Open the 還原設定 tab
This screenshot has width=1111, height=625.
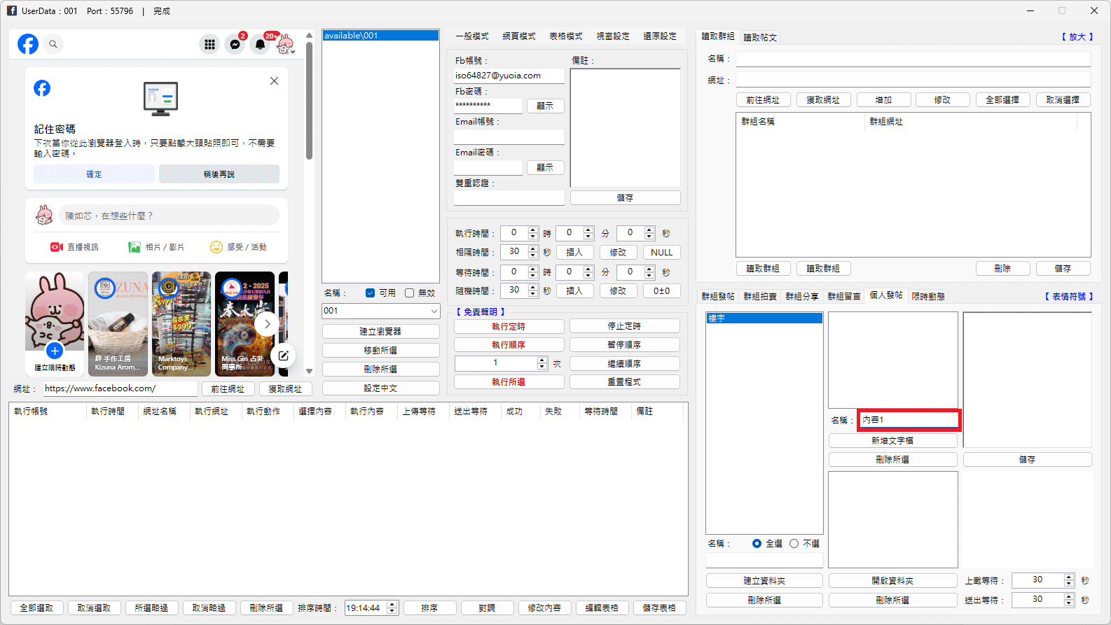(x=660, y=36)
